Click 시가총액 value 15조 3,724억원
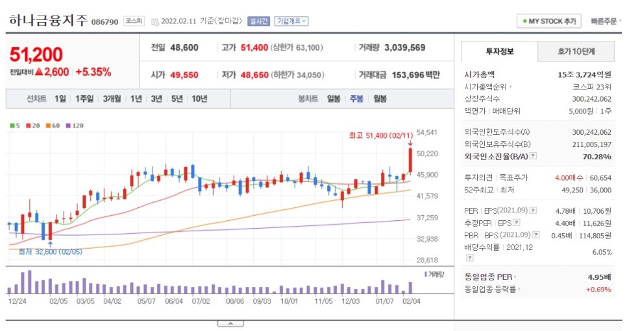627x331 pixels. 584,74
